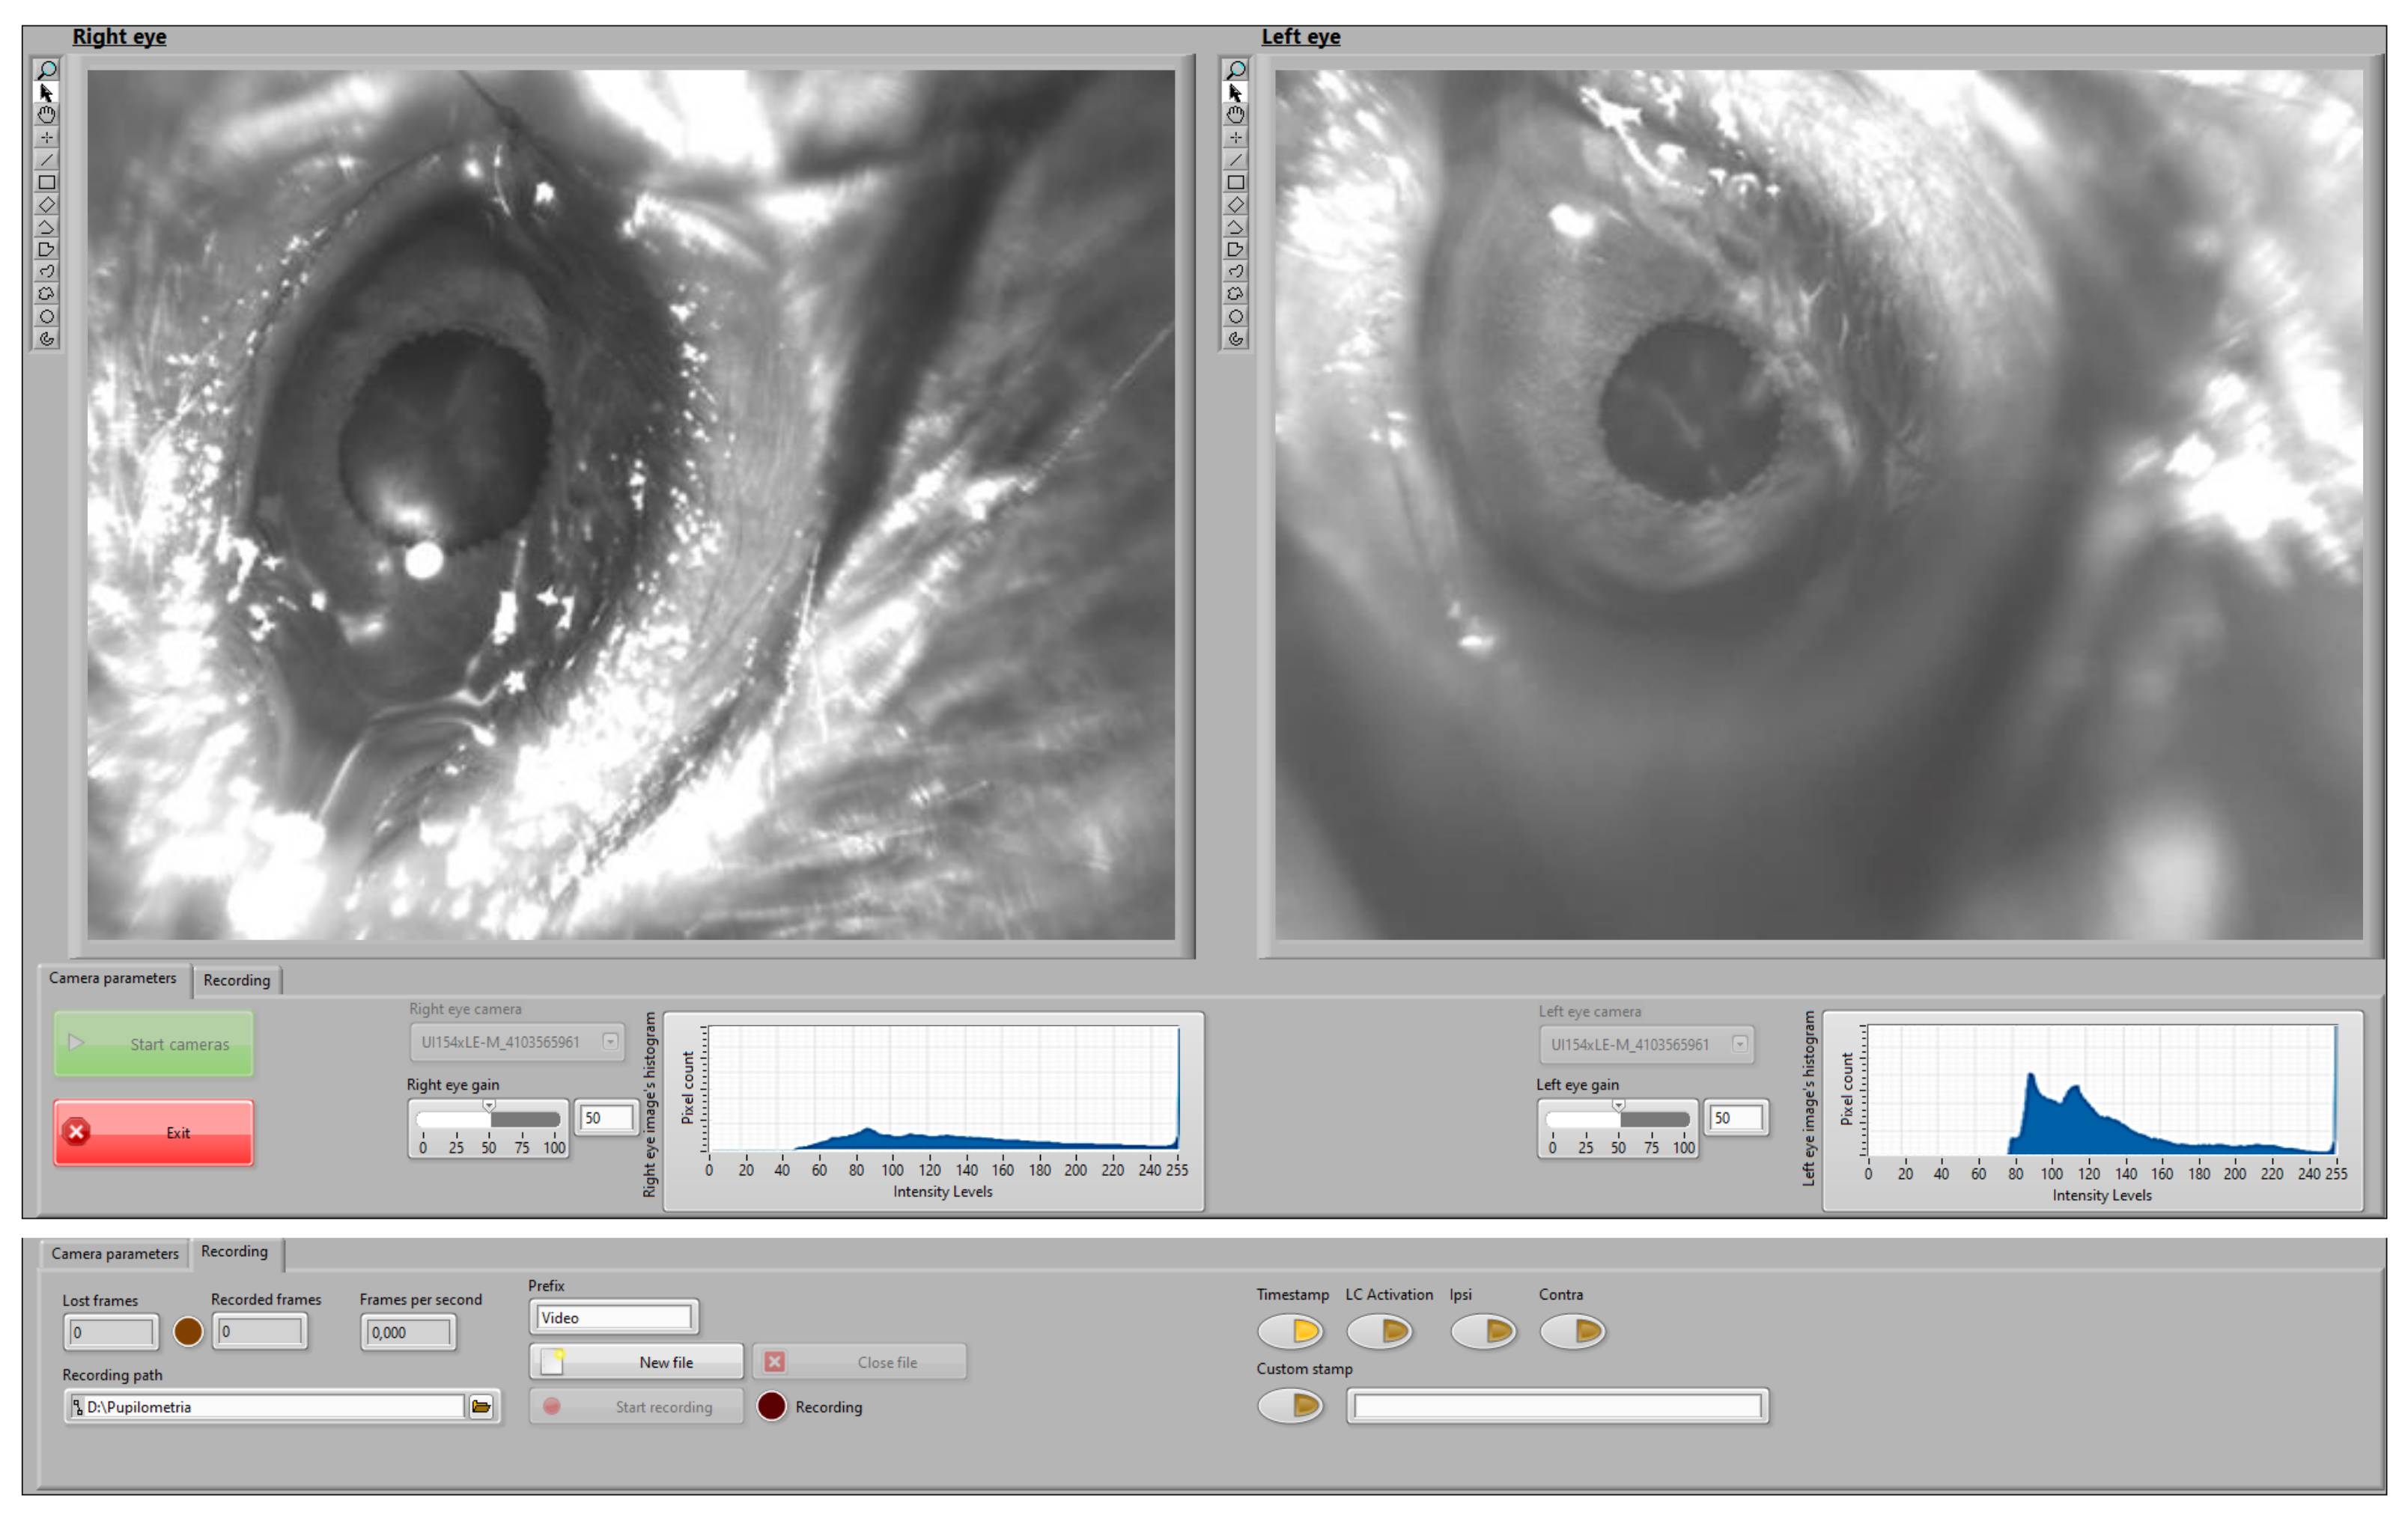
Task: Pick the rectangle ROI tool for right eye
Action: 47,182
